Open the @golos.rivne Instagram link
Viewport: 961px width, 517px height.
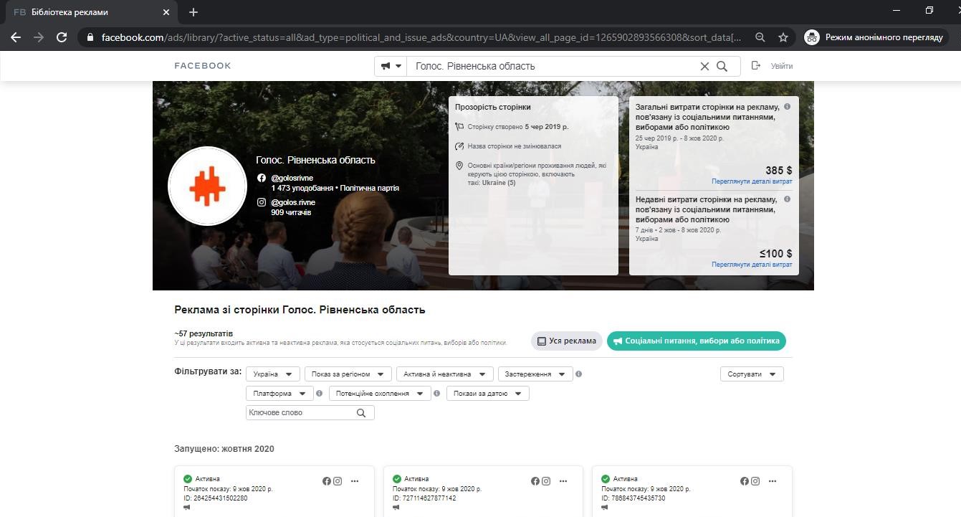click(293, 202)
